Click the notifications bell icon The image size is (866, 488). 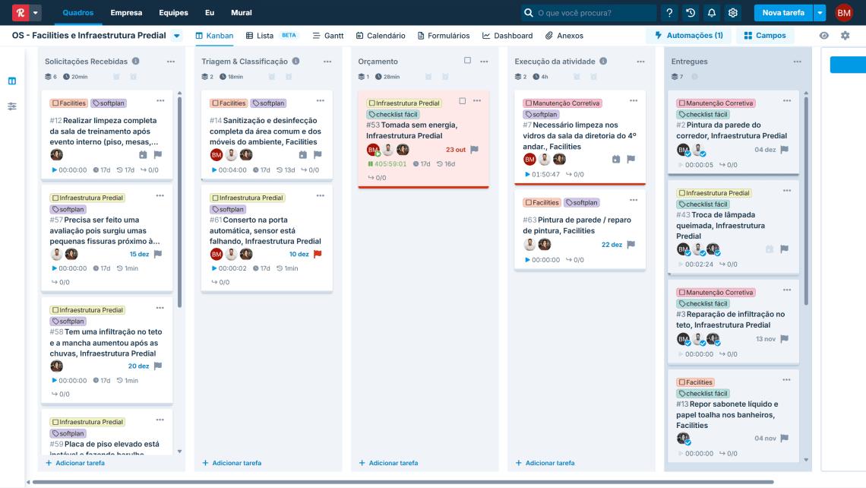712,13
